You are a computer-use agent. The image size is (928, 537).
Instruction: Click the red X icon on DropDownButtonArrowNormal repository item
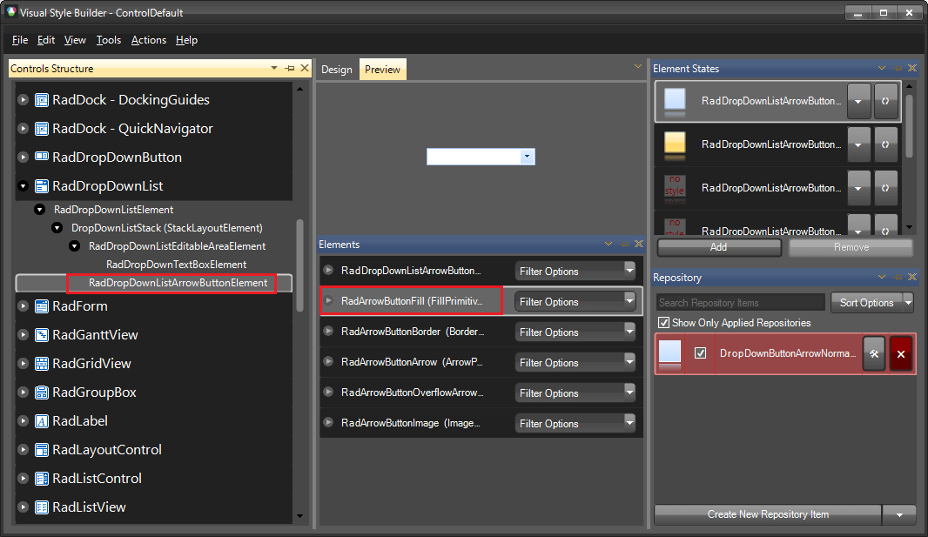(x=903, y=353)
